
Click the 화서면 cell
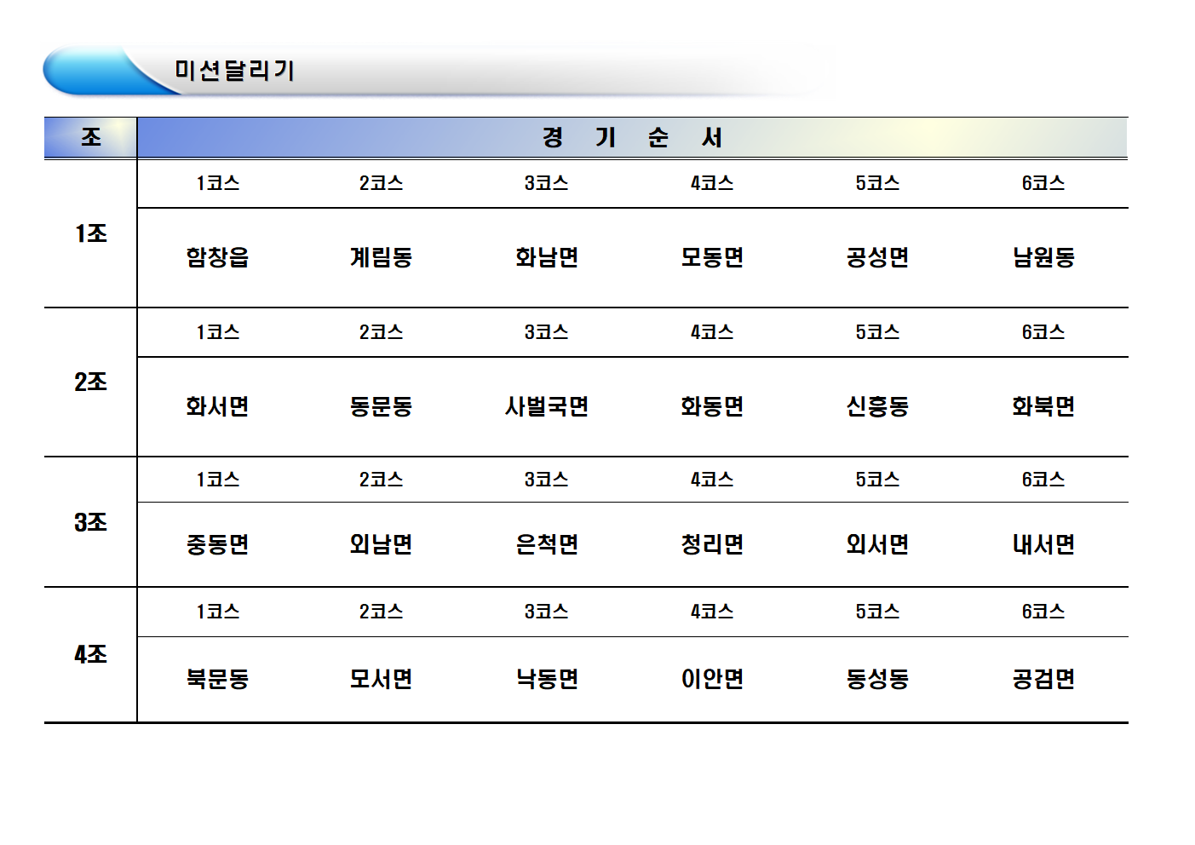pyautogui.click(x=217, y=406)
